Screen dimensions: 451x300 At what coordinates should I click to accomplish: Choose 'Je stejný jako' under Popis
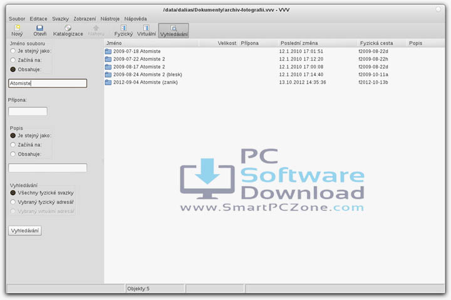tap(13, 136)
